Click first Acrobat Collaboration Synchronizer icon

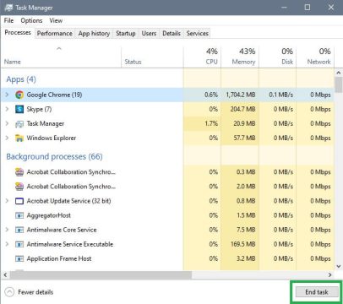(x=19, y=172)
